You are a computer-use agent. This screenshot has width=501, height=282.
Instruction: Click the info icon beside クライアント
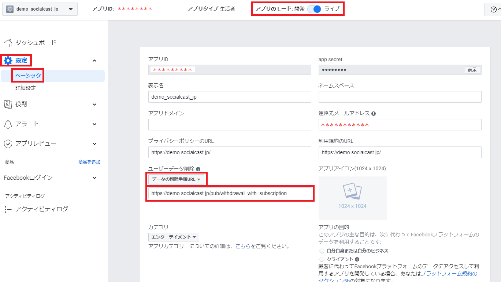pos(357,259)
